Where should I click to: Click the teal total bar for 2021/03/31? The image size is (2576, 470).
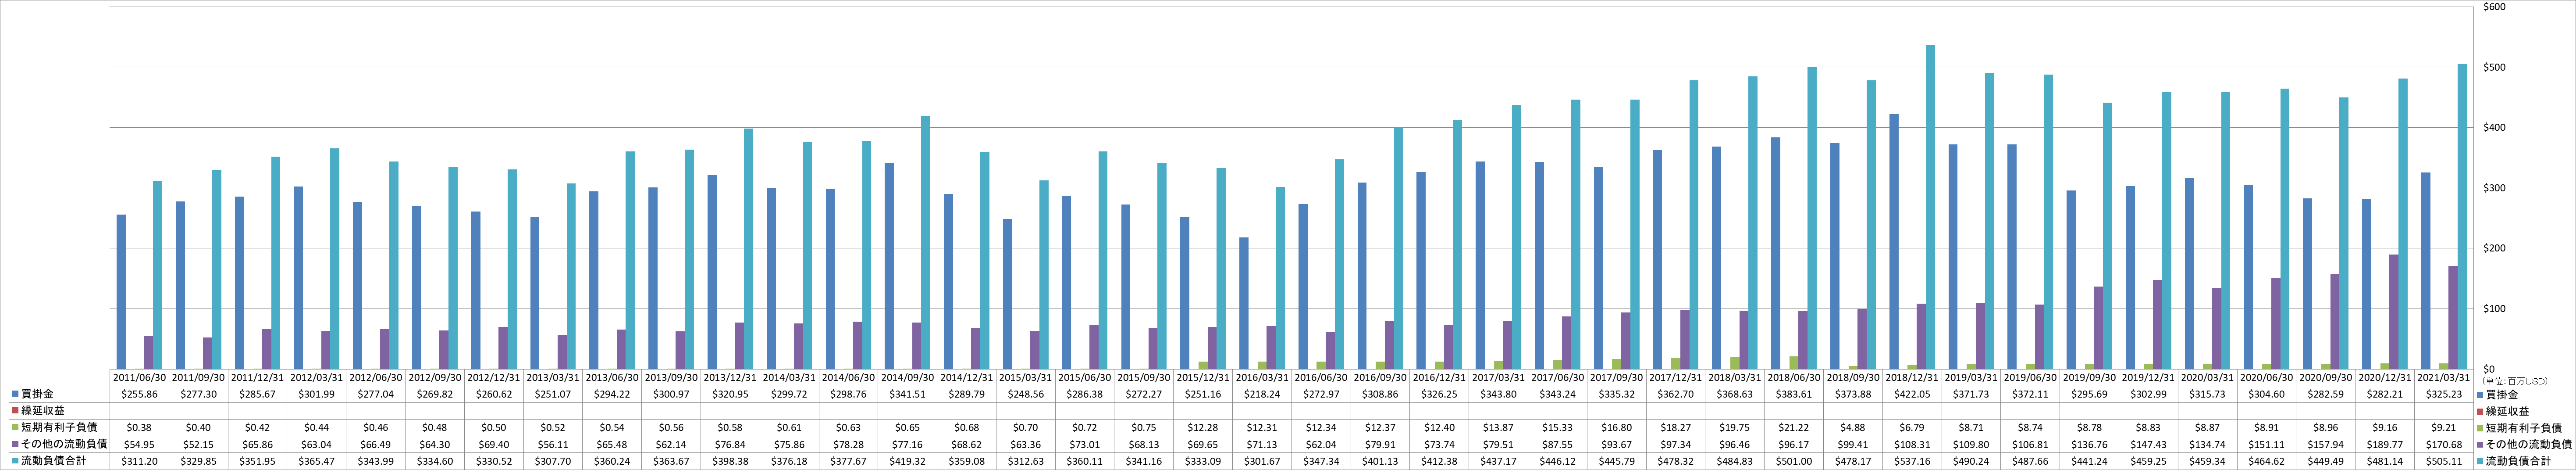(2462, 217)
